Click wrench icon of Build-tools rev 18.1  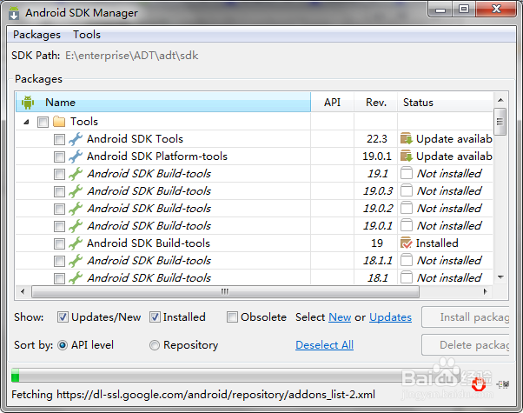coord(76,277)
